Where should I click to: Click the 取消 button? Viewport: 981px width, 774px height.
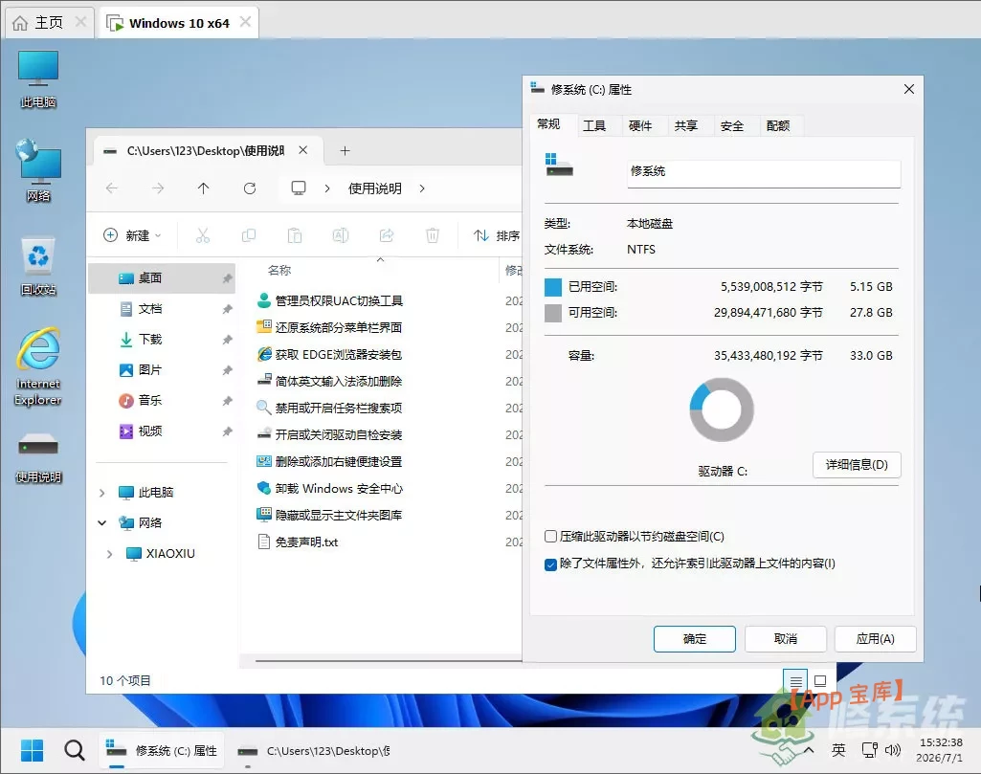pyautogui.click(x=785, y=639)
